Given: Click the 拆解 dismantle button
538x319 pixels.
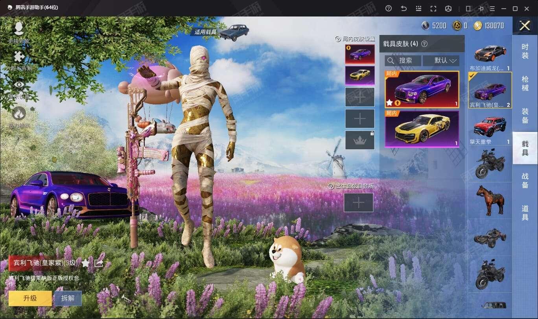Looking at the screenshot, I should pos(68,298).
